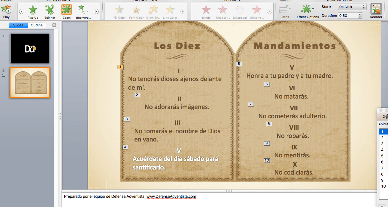Open the Start On Click dropdown
The image size is (388, 207).
tap(352, 7)
